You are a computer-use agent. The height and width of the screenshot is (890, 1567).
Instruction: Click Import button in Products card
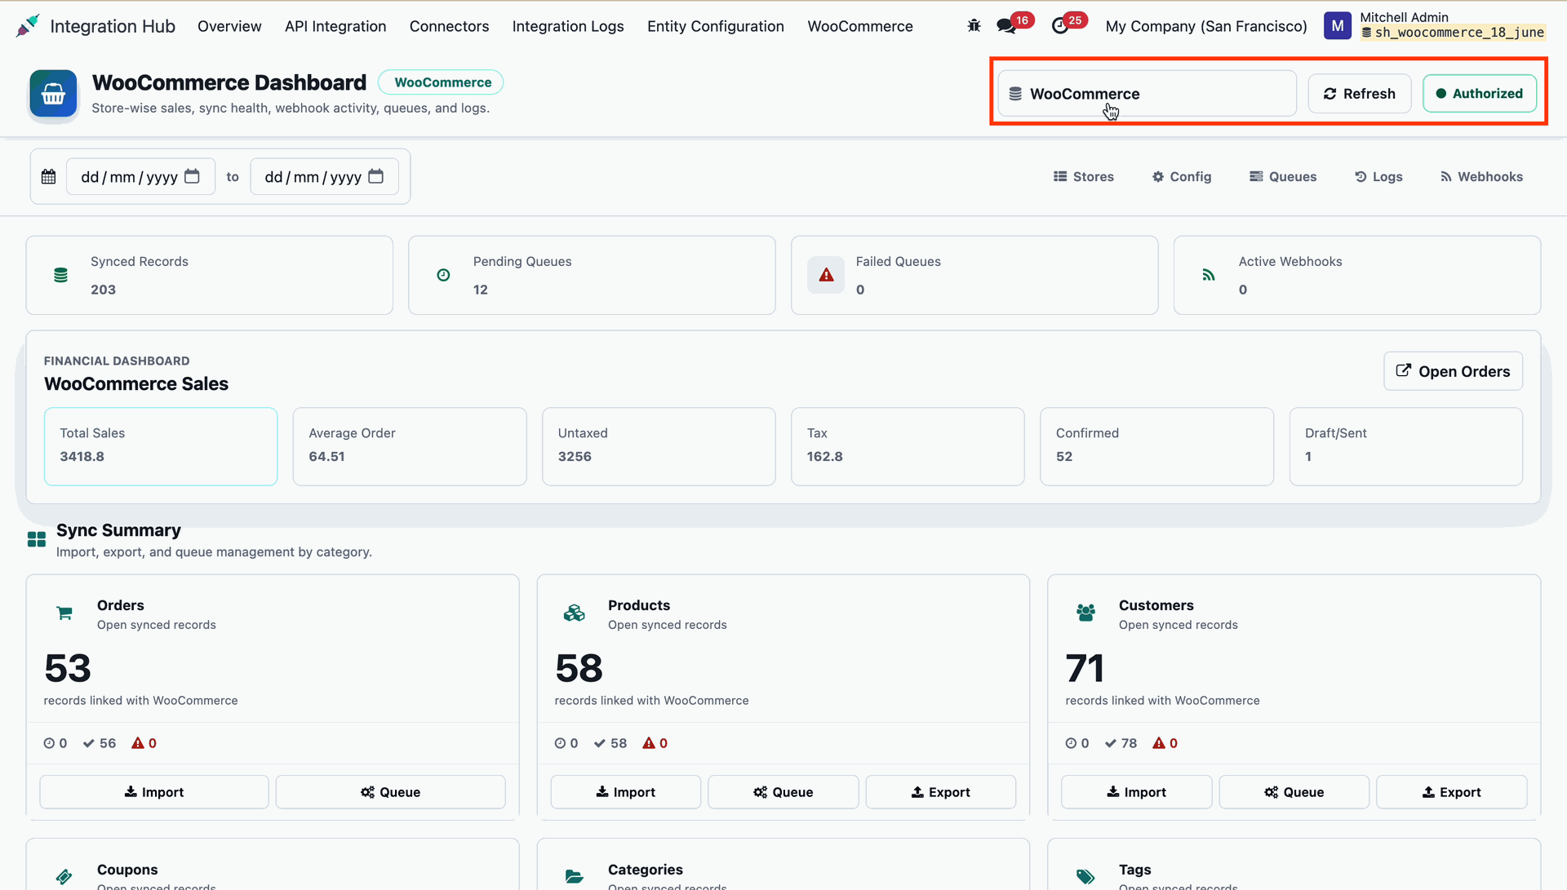[626, 792]
